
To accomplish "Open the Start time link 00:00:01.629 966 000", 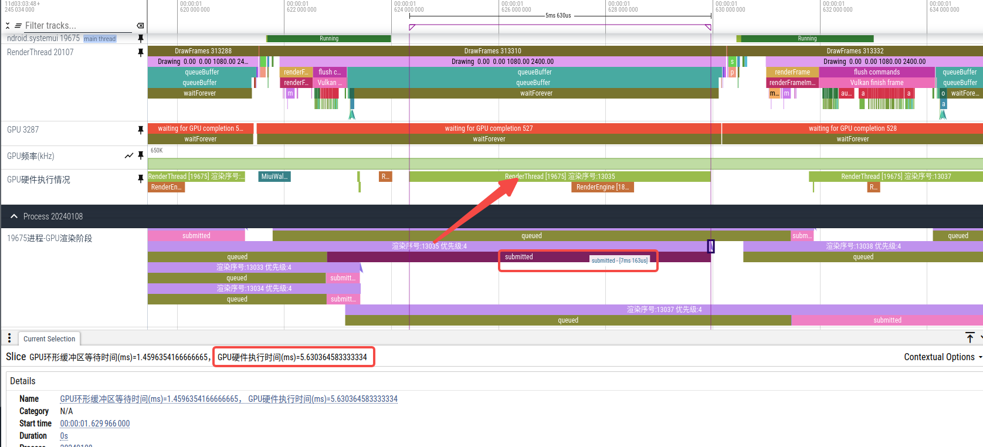I will pyautogui.click(x=95, y=424).
